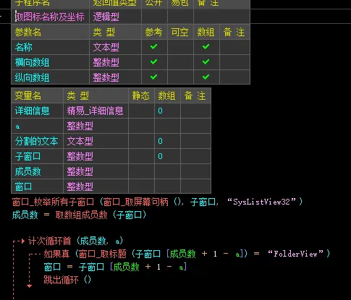Viewport: 351px width, 300px height.
Task: Toggle 数组 checkmark in 横向数组 row
Action: pyautogui.click(x=206, y=62)
